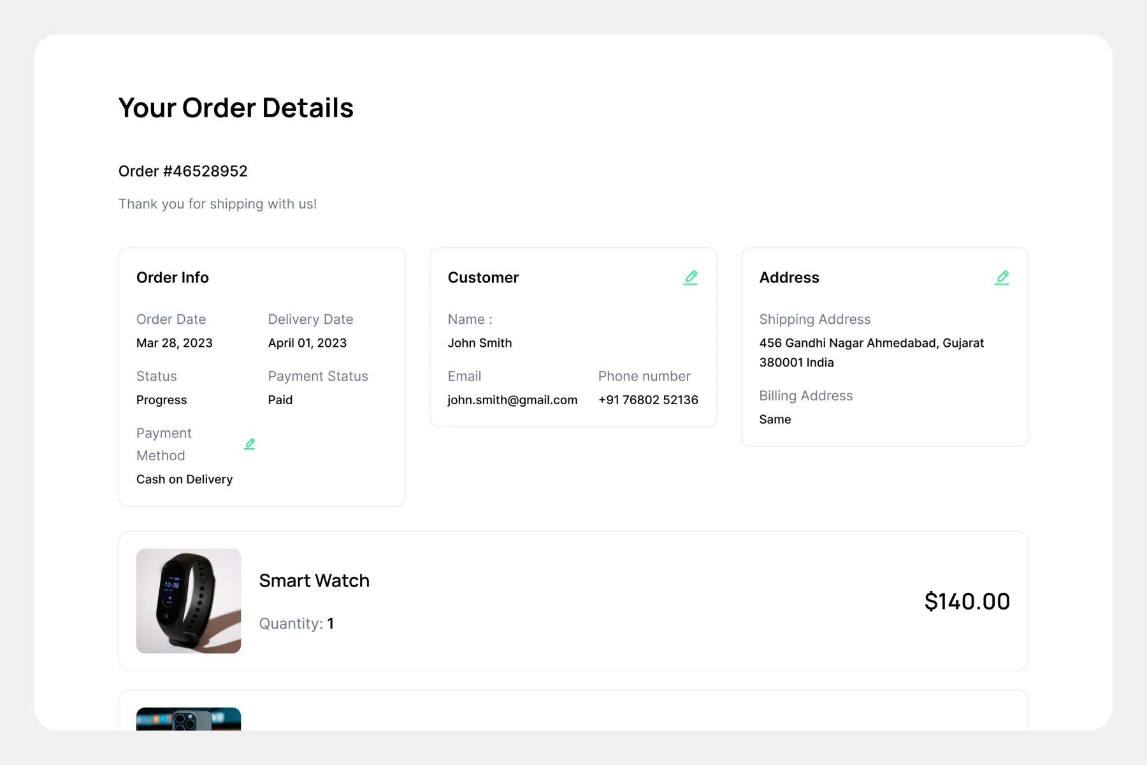Click the customer name John Smith
Screen dimensions: 1147x765
[x=479, y=343]
